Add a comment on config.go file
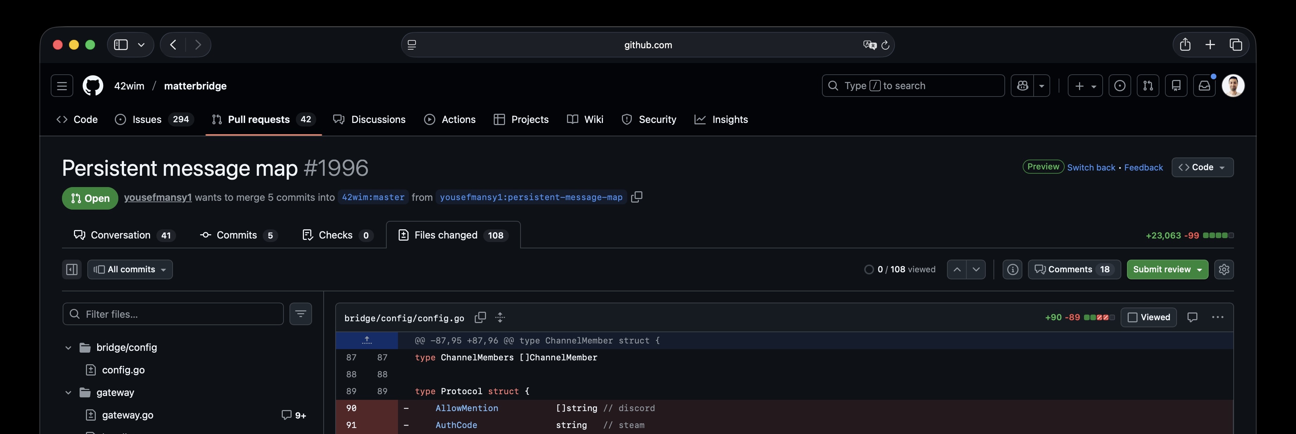The width and height of the screenshot is (1296, 434). coord(1193,317)
